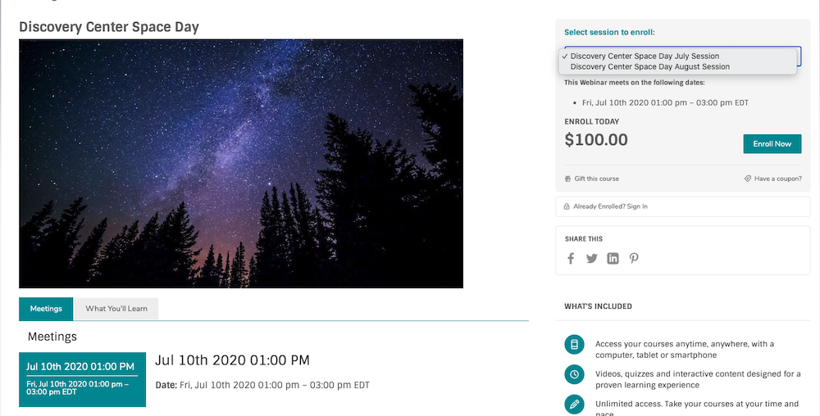Share on Pinterest icon
Viewport: 820px width, 416px height.
pyautogui.click(x=634, y=259)
